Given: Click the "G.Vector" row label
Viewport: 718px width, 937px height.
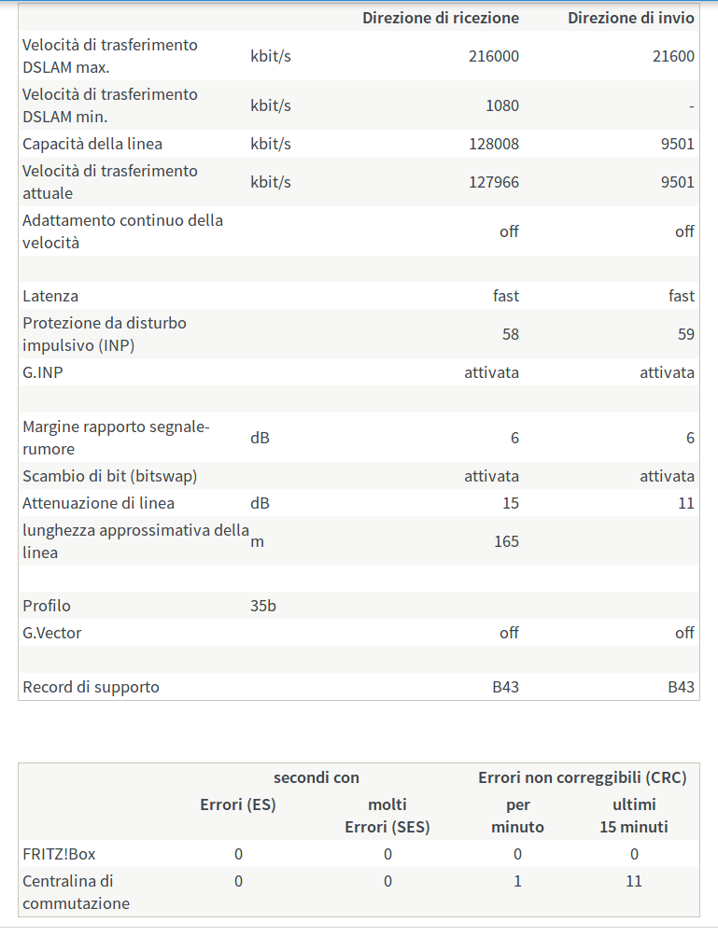Looking at the screenshot, I should pos(52,633).
